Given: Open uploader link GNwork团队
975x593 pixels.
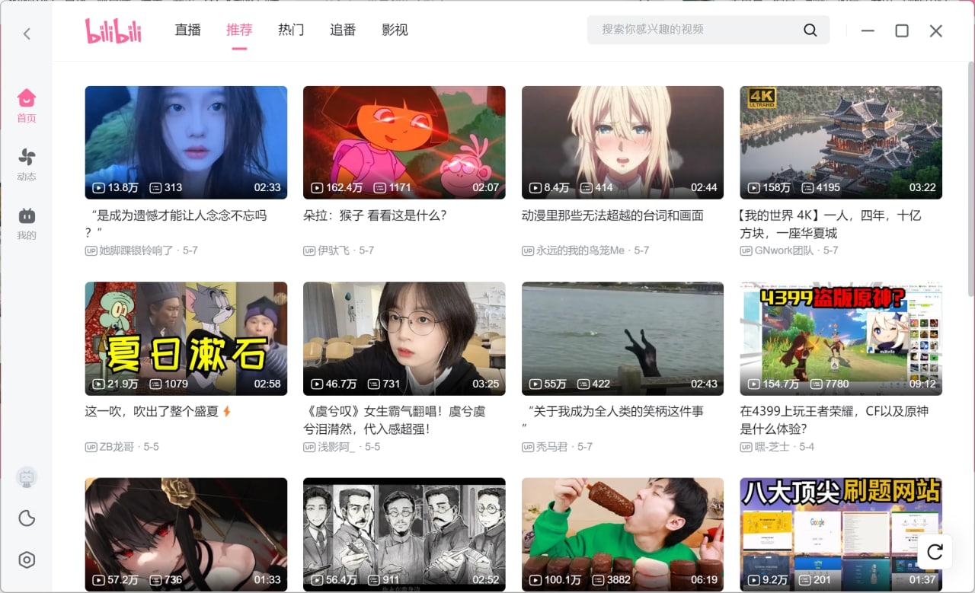Looking at the screenshot, I should pos(784,250).
